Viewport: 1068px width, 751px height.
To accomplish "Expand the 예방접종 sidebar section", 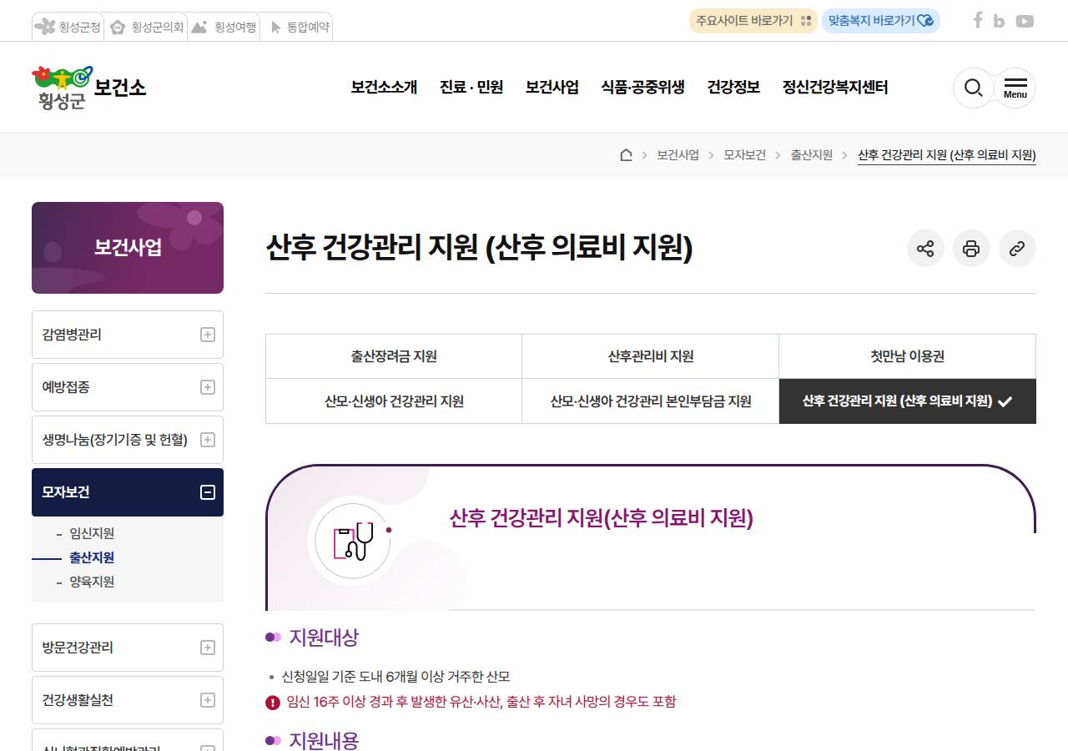I will 128,387.
